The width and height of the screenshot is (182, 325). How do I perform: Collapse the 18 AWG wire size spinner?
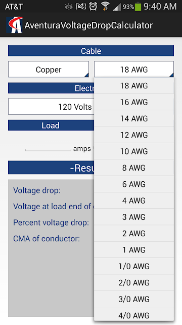pos(134,69)
